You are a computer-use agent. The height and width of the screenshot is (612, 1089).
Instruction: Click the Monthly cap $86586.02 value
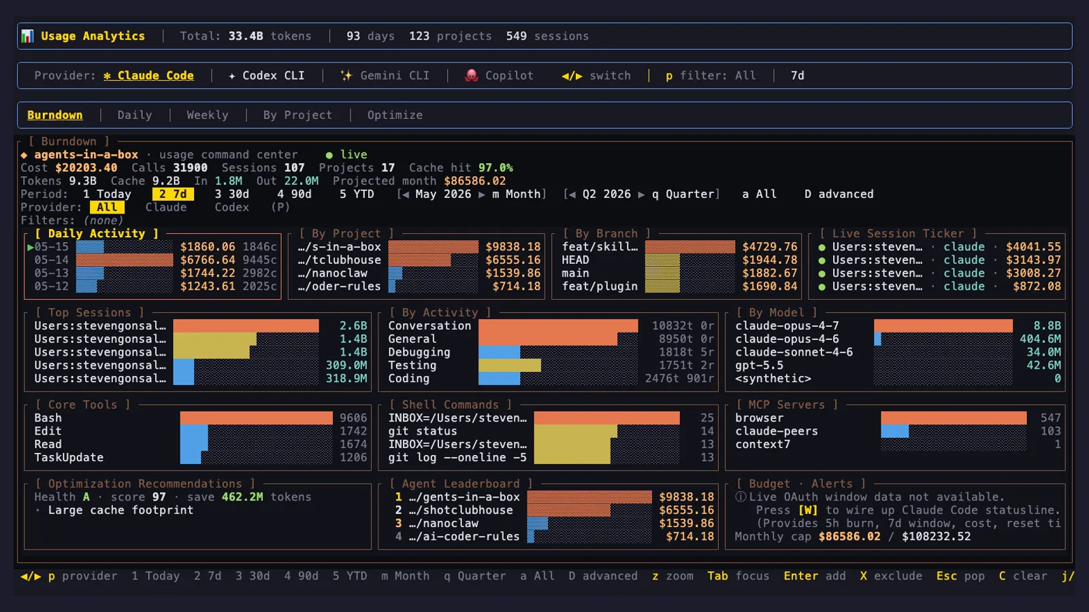pos(849,537)
